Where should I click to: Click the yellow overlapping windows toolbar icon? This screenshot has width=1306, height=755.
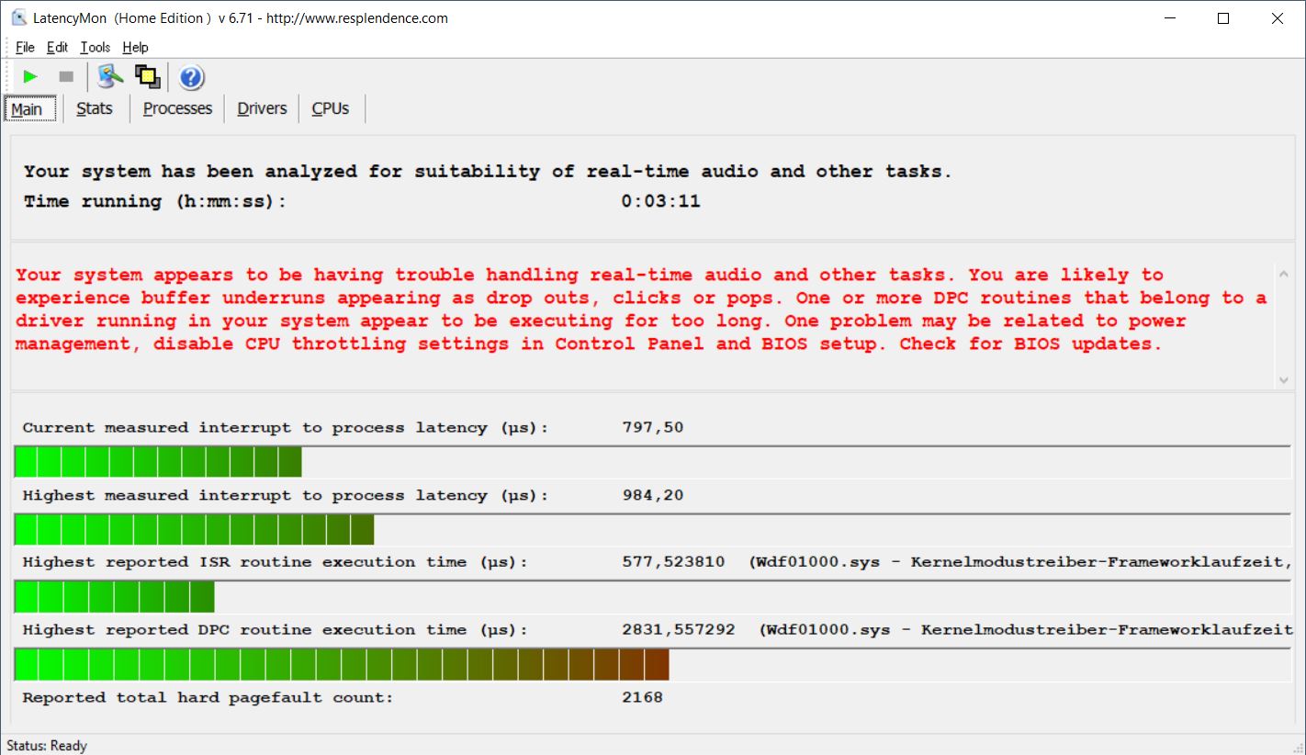point(147,76)
